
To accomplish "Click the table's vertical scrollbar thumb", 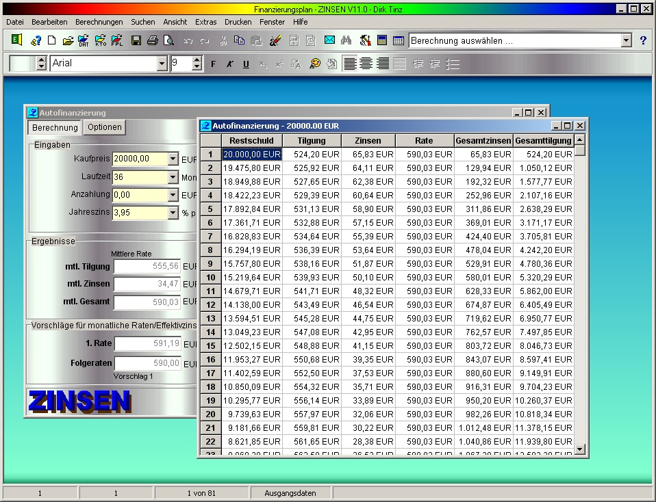I will click(x=579, y=150).
